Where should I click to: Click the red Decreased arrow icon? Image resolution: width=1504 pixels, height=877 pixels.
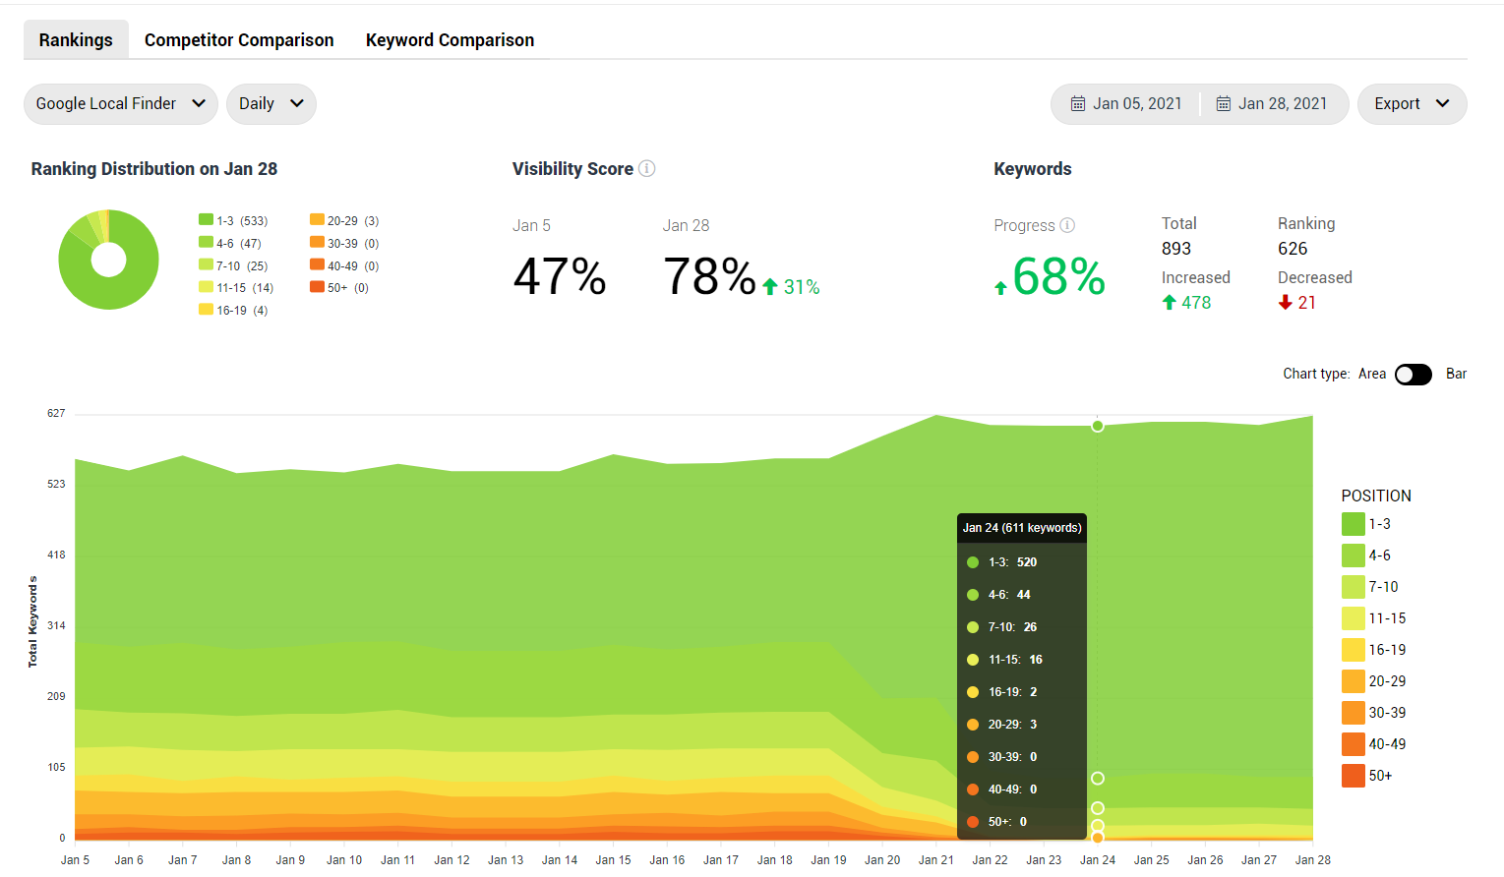1285,303
